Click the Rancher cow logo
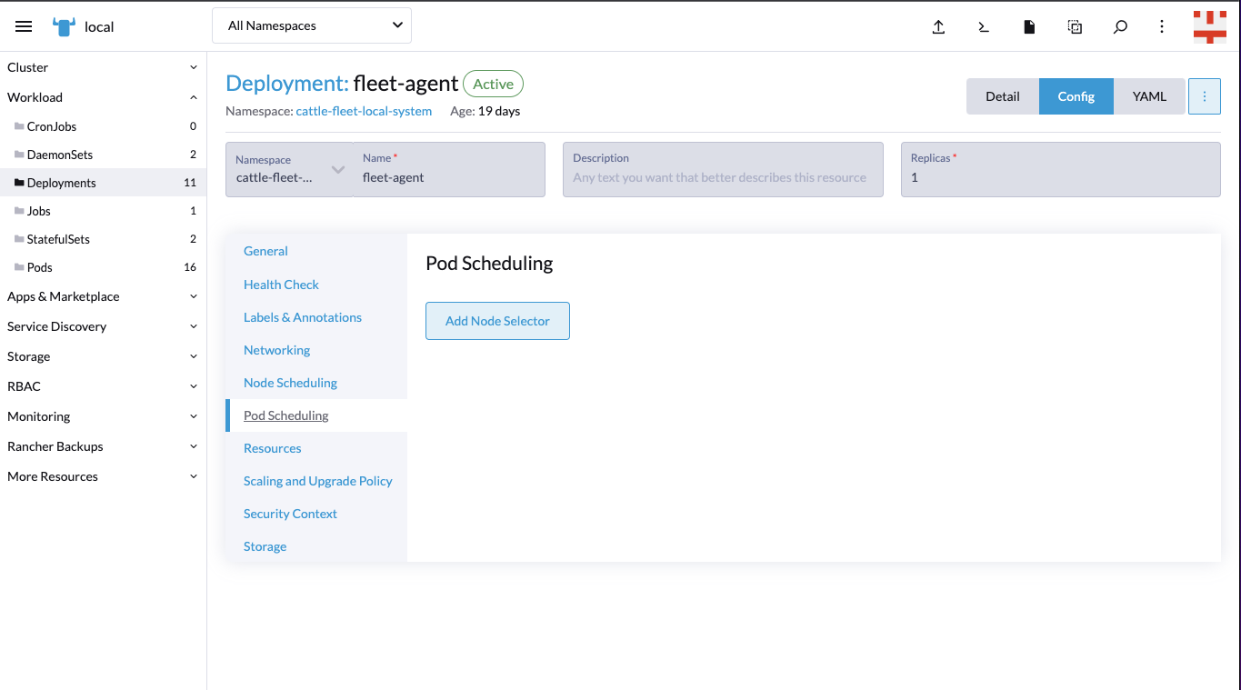 coord(64,26)
